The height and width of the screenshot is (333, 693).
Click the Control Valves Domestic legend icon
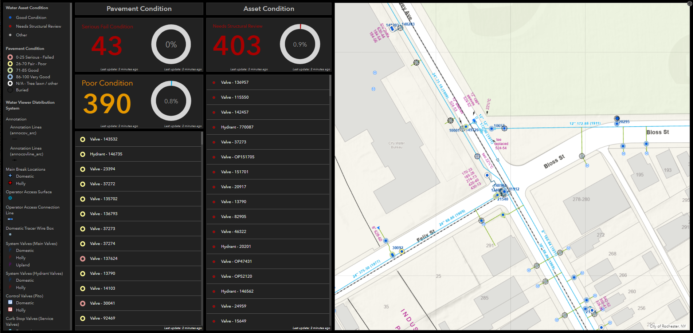pyautogui.click(x=10, y=302)
